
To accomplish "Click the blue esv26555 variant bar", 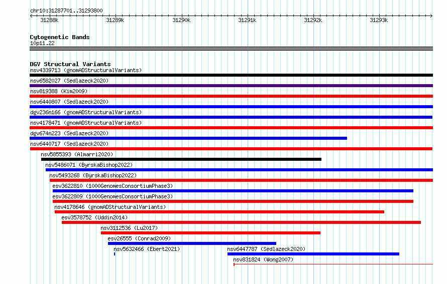I will click(x=192, y=243).
